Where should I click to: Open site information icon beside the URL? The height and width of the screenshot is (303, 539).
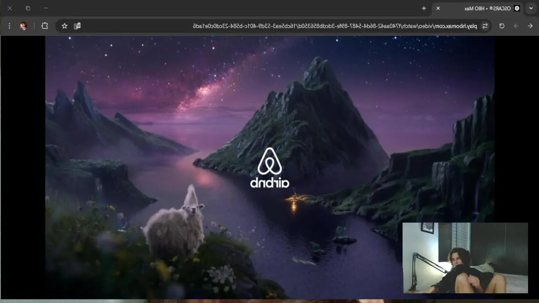(485, 26)
